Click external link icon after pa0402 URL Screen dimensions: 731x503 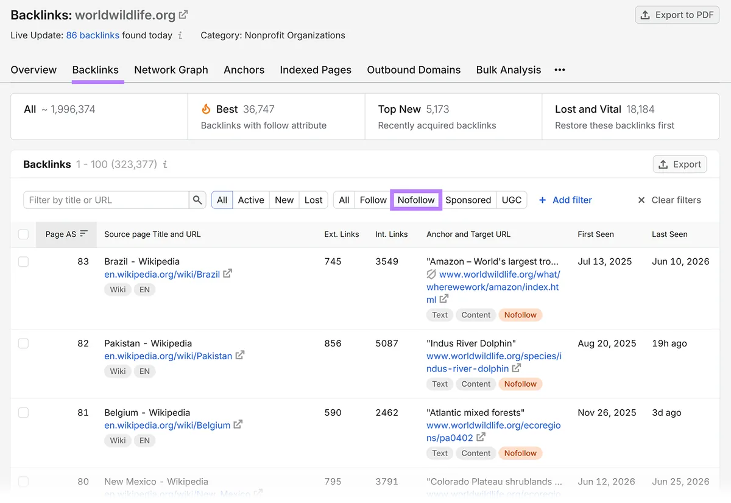(481, 437)
